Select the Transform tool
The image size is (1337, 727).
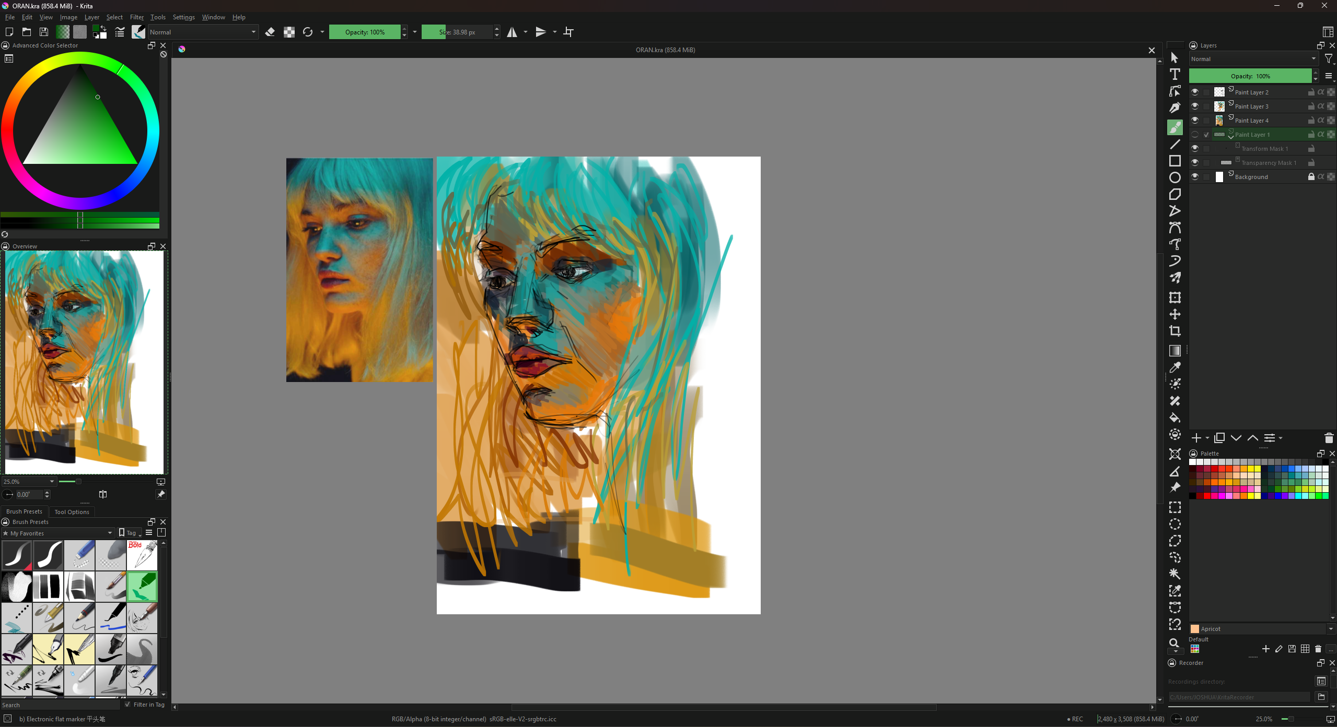pos(1175,297)
